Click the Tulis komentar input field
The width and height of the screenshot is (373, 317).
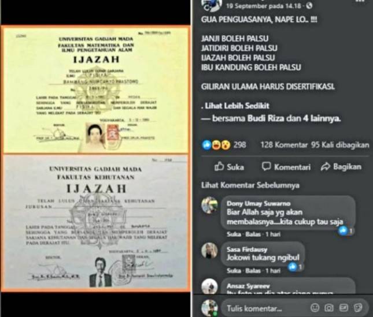tap(294, 308)
